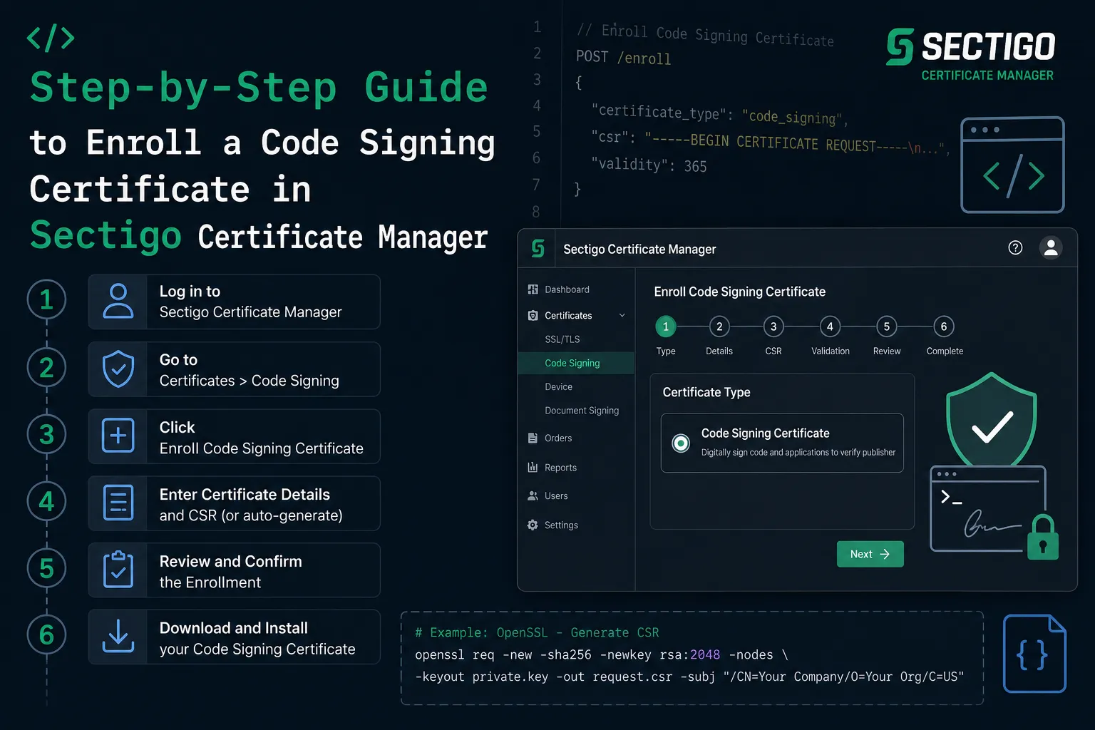
Task: Click the green code brackets icon above title
Action: (x=51, y=38)
